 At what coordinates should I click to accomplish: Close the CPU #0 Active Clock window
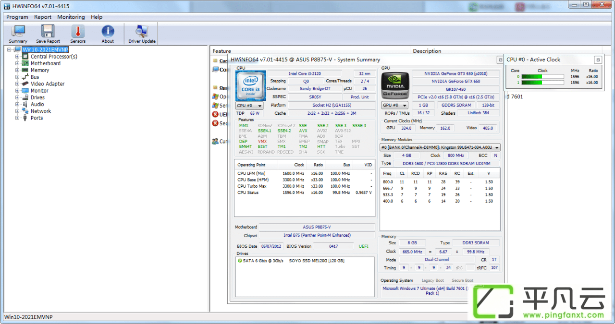(597, 60)
